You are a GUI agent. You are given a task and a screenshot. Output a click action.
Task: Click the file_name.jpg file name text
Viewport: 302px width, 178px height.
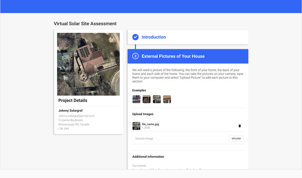[x=150, y=124]
